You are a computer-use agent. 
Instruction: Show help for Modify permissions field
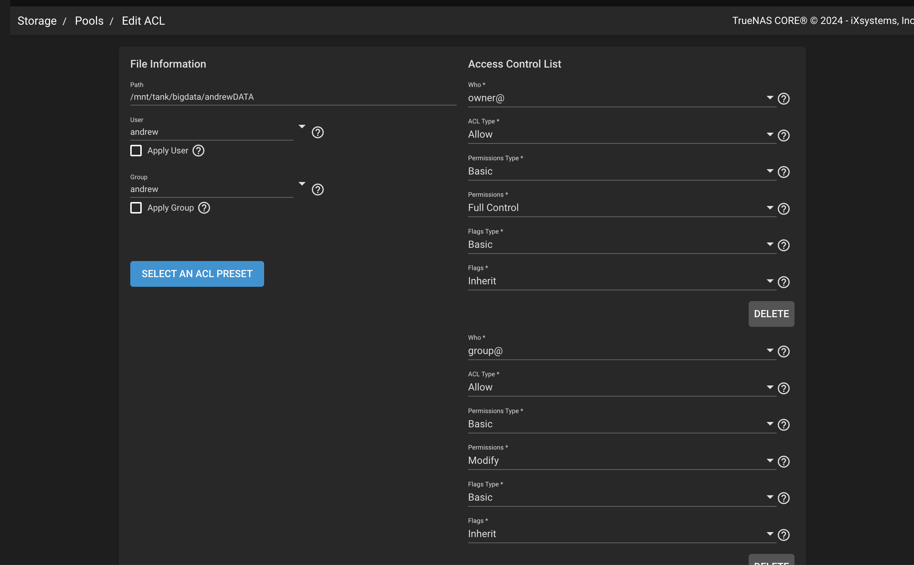[x=783, y=462]
